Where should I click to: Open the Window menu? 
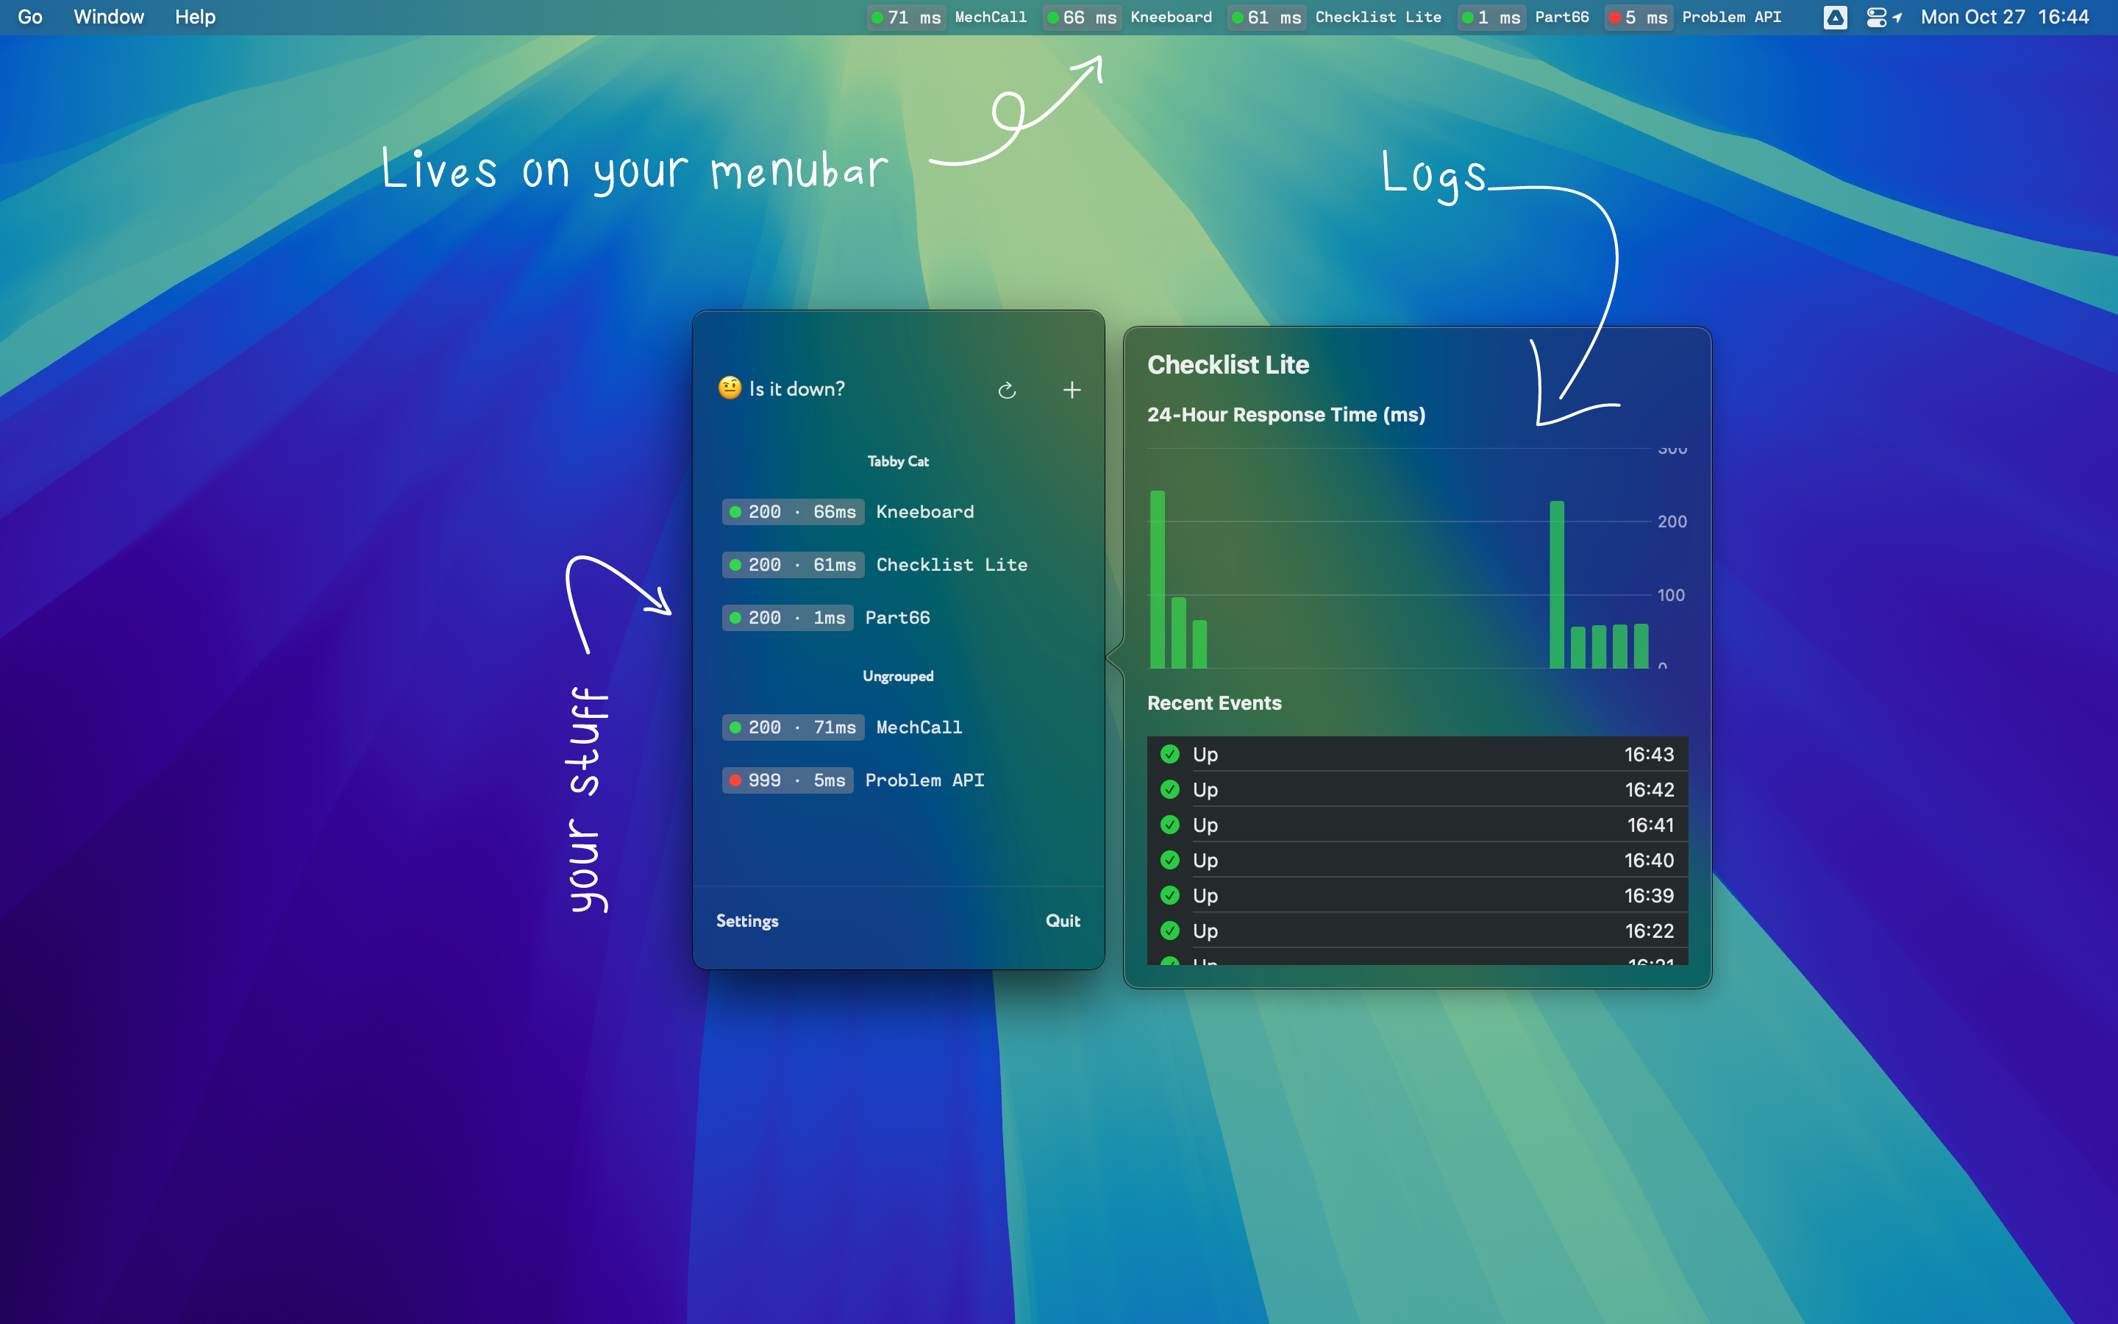[109, 18]
